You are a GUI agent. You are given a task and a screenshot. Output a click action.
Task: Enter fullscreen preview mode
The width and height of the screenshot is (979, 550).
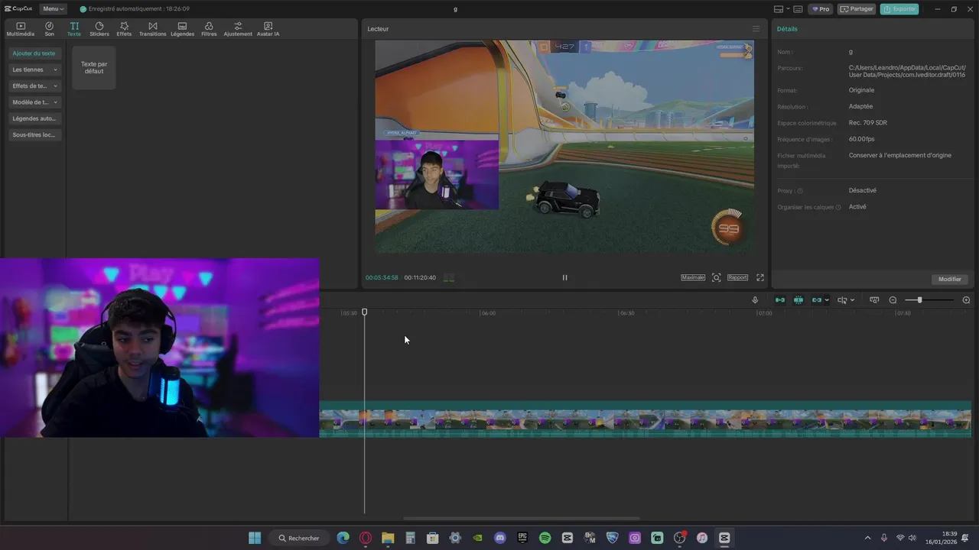(x=760, y=277)
